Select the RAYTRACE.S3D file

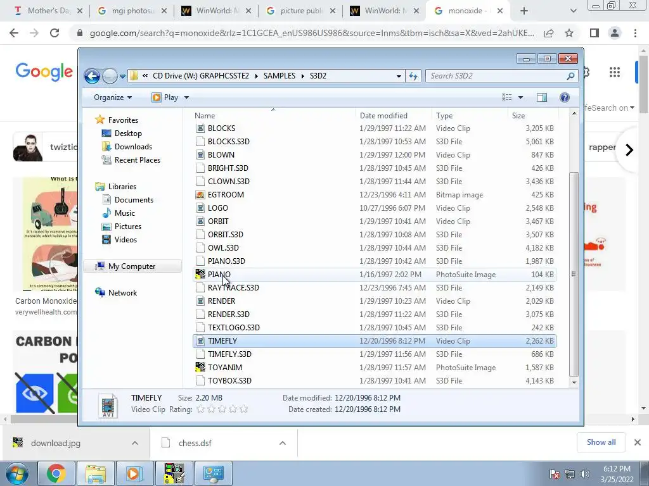(x=375, y=288)
